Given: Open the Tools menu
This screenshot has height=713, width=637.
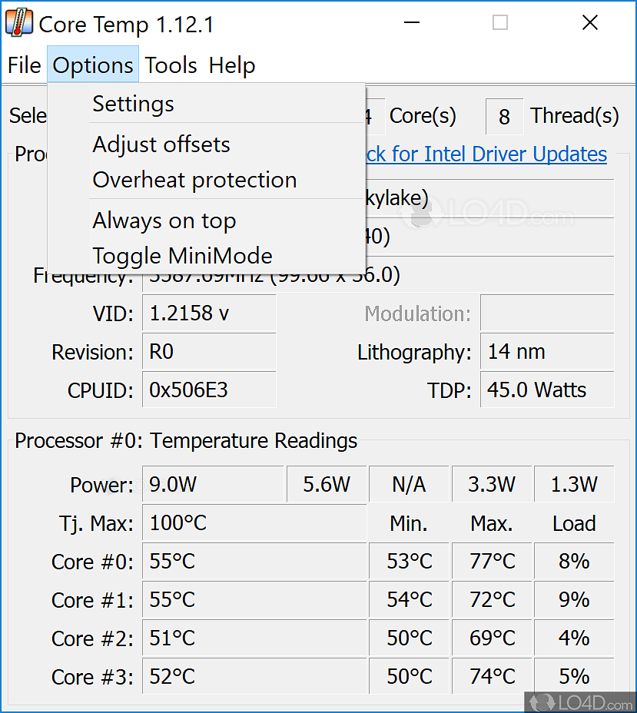Looking at the screenshot, I should [x=171, y=65].
